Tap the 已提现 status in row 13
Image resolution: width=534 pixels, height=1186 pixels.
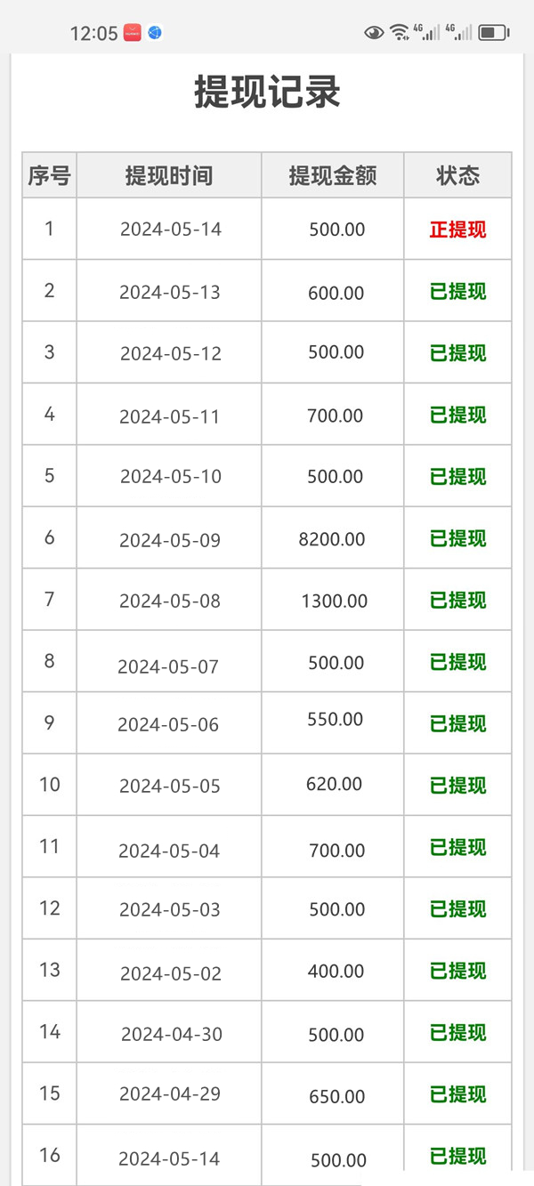click(457, 971)
